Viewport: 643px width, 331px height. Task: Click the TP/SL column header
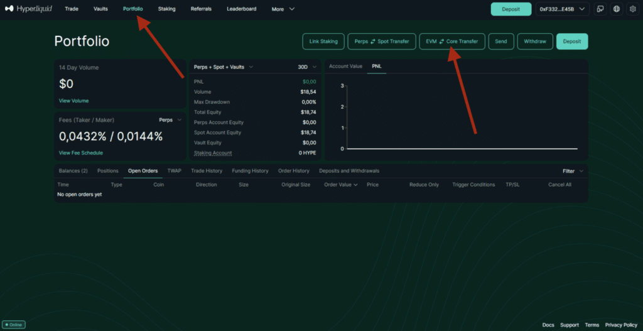[x=512, y=185]
